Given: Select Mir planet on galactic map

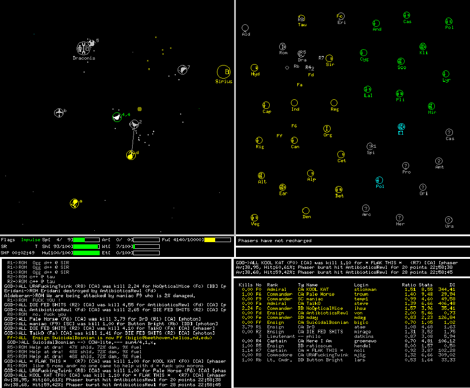Looking at the screenshot, I should click(431, 106).
